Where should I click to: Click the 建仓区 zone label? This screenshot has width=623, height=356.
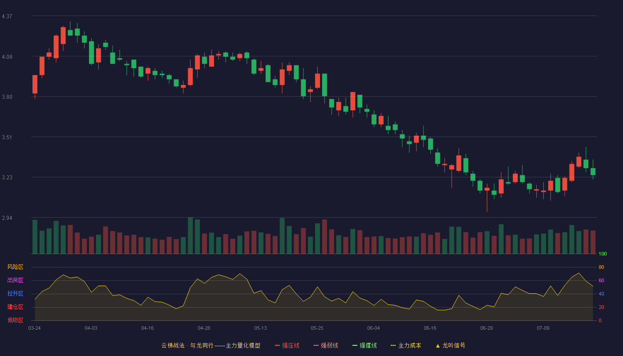pos(15,307)
